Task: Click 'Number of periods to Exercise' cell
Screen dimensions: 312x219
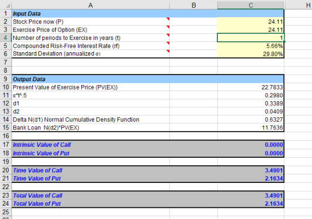Action: 90,38
